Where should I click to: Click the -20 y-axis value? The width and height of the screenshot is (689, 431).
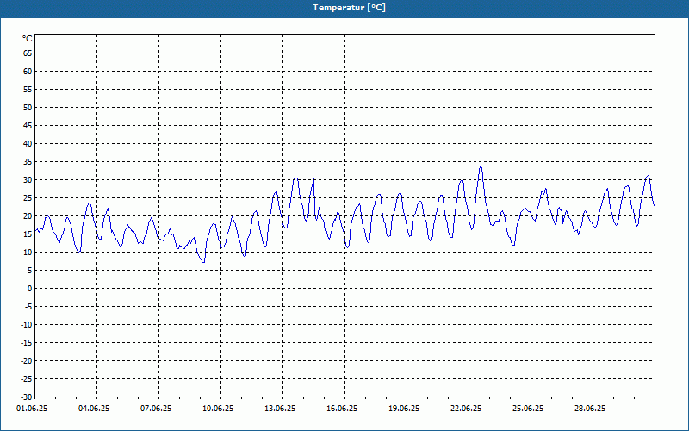click(27, 360)
